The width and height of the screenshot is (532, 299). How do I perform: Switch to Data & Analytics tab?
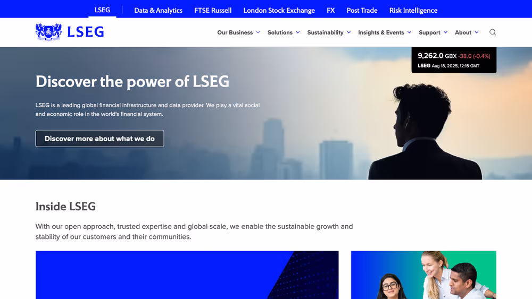[x=158, y=11]
